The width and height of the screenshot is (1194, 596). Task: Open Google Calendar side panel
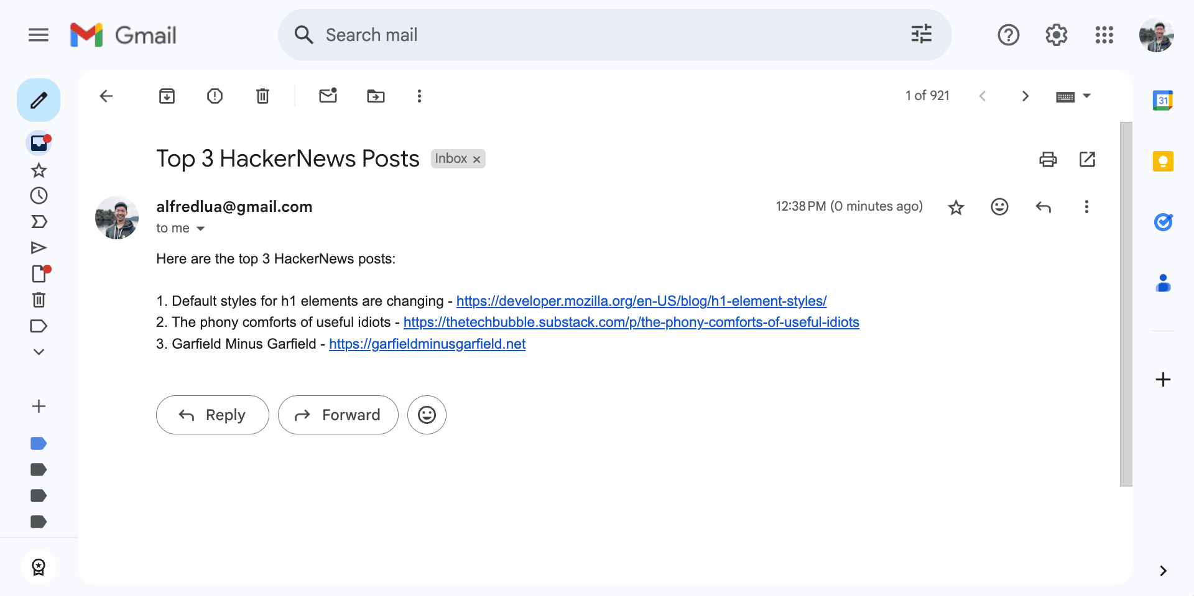click(x=1163, y=100)
